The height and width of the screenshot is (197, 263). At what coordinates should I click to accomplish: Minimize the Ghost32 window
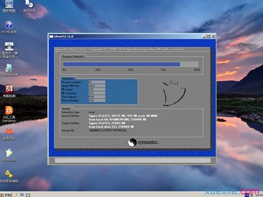click(x=204, y=36)
